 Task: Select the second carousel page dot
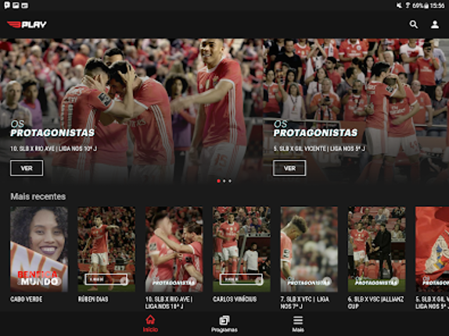pos(224,181)
